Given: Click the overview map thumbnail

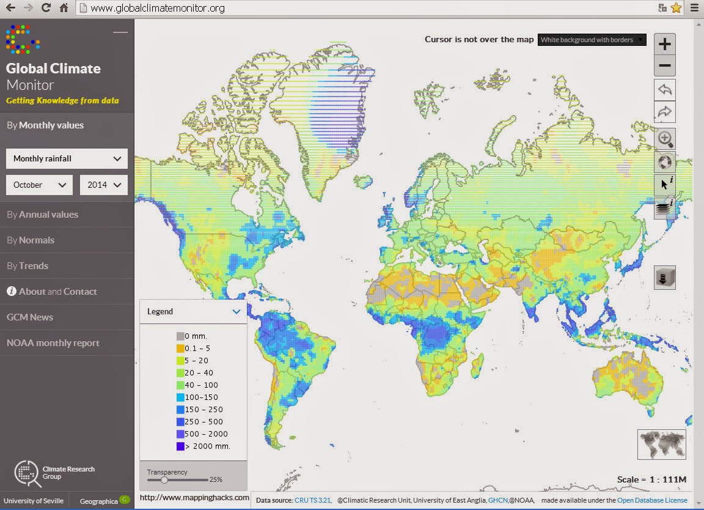Looking at the screenshot, I should point(661,445).
